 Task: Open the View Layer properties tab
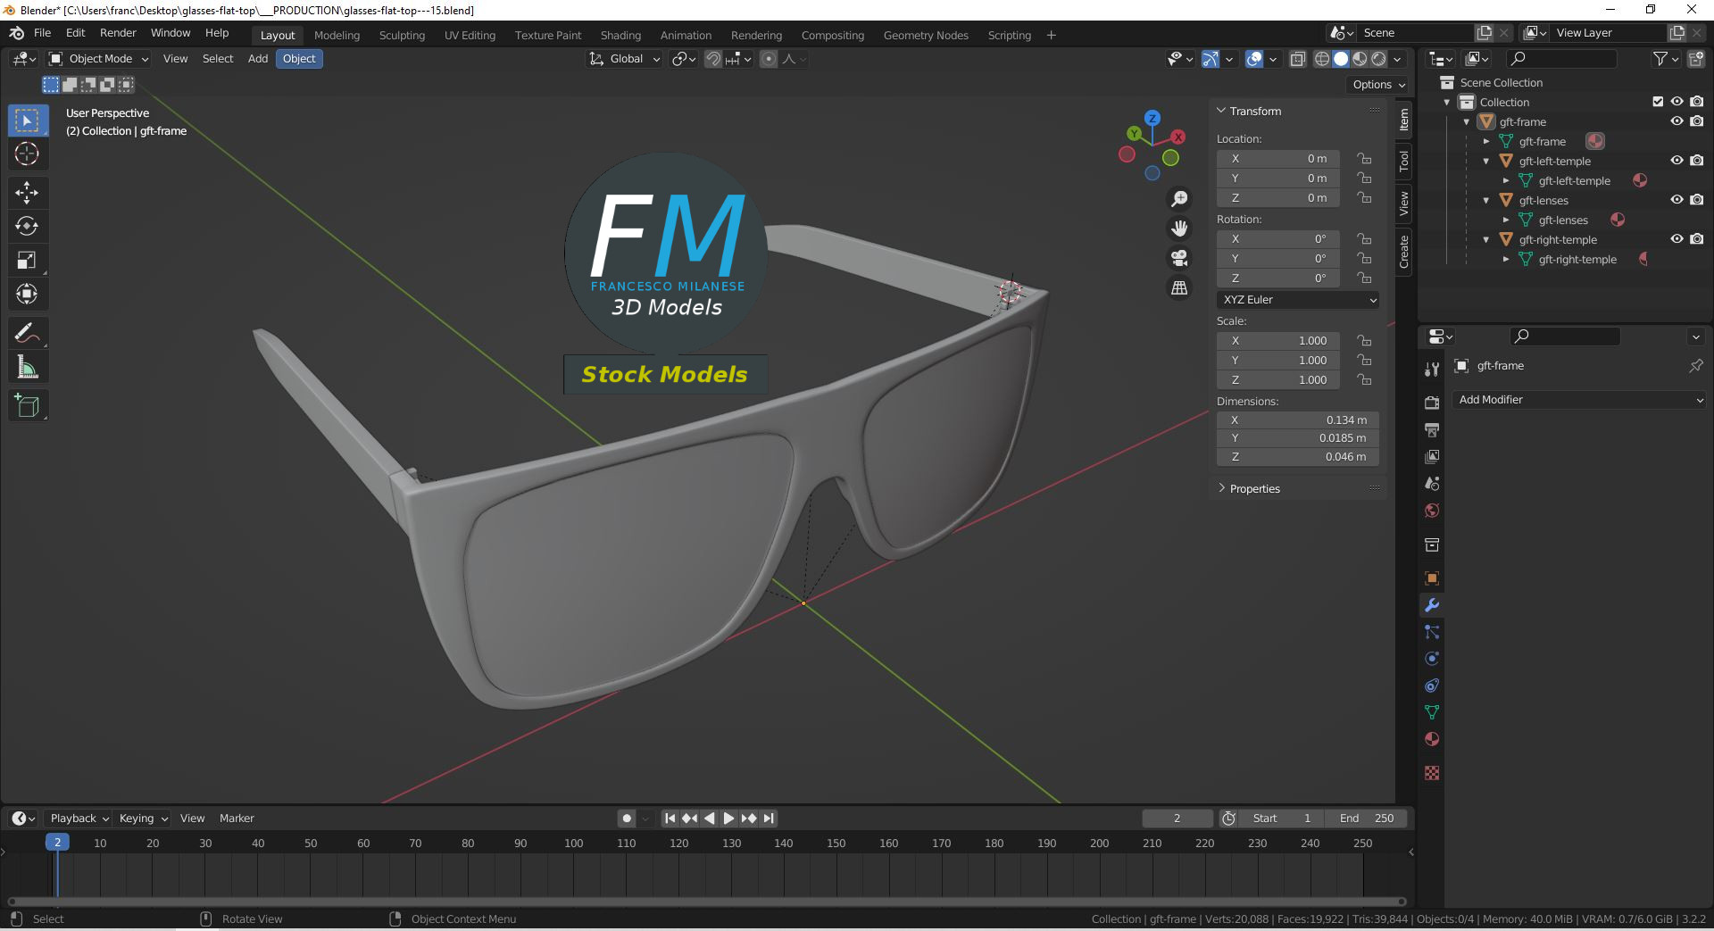point(1432,456)
